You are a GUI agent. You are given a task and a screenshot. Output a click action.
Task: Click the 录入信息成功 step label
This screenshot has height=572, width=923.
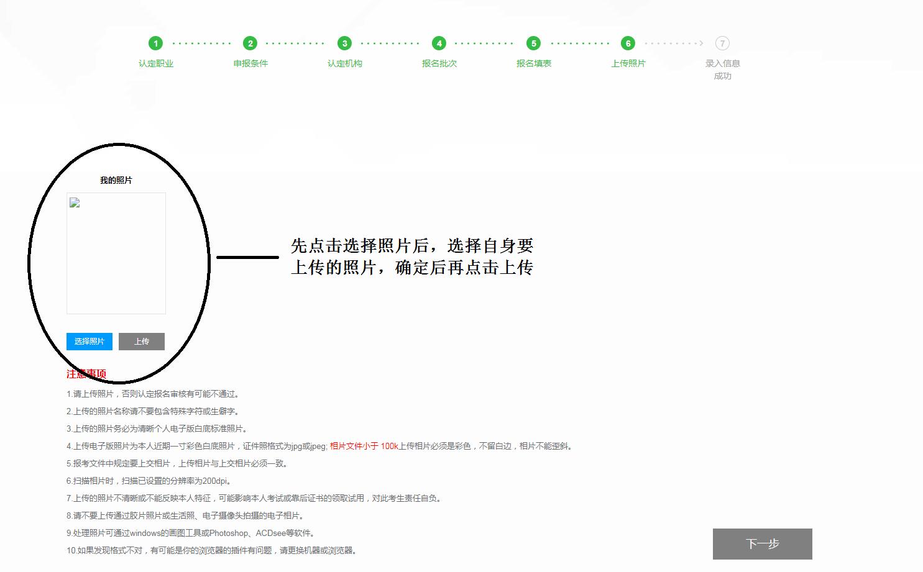[x=722, y=70]
